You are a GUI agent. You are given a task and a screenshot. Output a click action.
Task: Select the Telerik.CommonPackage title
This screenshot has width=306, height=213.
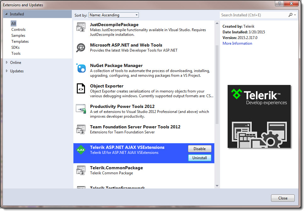[x=116, y=168]
